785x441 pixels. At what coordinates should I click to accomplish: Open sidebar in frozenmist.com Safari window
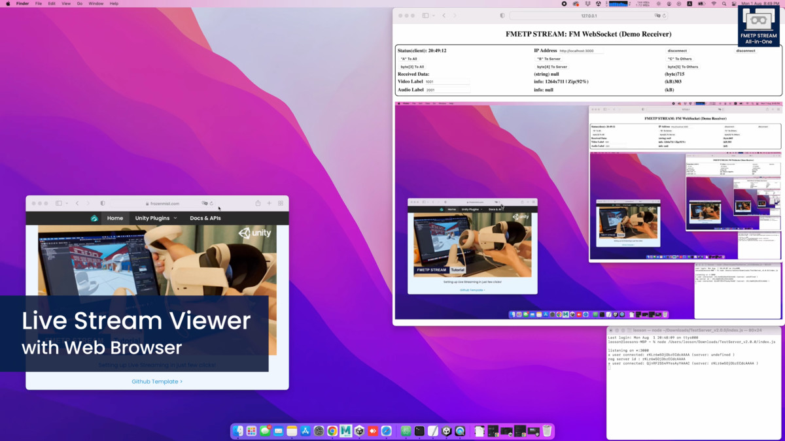click(58, 203)
